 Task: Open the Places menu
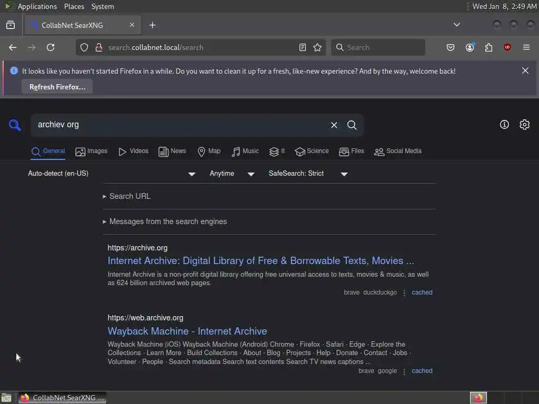click(x=74, y=6)
